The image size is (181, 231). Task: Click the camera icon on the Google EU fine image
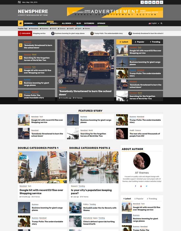point(22,180)
